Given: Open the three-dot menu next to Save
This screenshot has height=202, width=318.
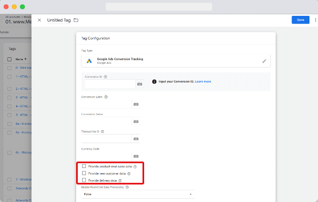Looking at the screenshot, I should click(x=316, y=20).
